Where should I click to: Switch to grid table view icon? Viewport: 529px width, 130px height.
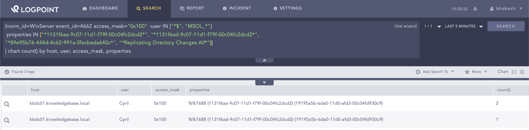(522, 72)
